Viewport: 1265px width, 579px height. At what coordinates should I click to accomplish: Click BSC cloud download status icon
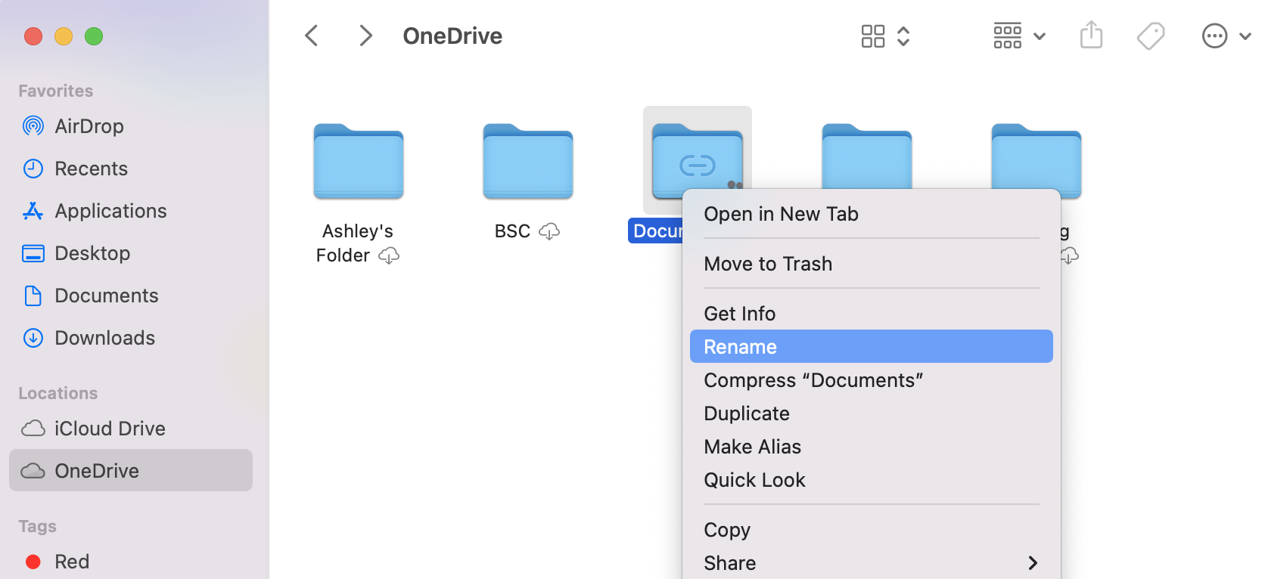coord(549,231)
